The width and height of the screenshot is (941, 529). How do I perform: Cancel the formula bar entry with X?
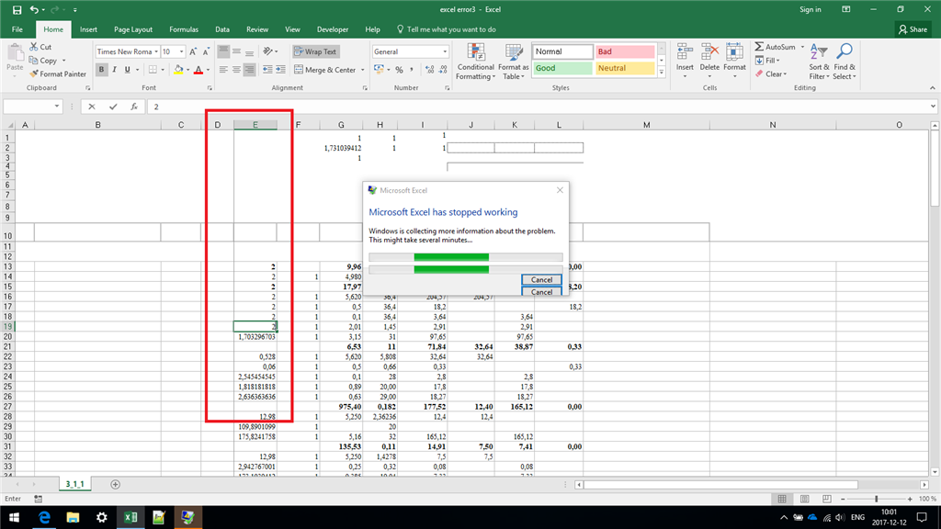[x=91, y=107]
